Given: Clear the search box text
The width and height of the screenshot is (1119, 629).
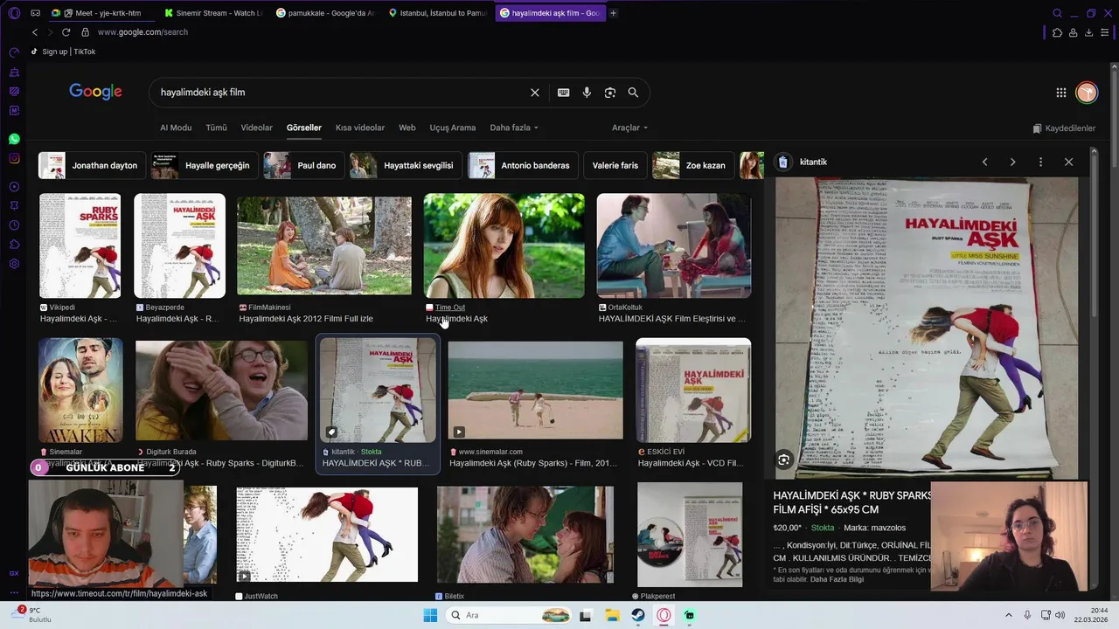Looking at the screenshot, I should tap(535, 93).
